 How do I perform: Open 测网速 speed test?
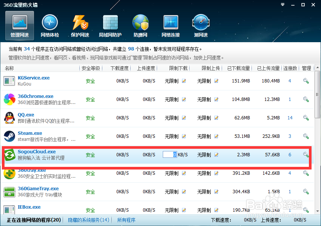[201, 26]
